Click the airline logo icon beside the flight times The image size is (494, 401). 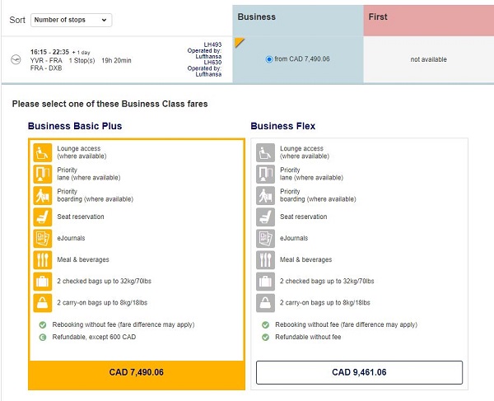[16, 58]
